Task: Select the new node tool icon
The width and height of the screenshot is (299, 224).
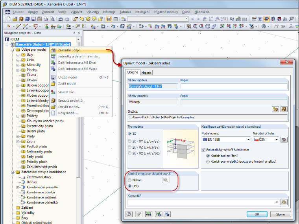Action: (8, 26)
